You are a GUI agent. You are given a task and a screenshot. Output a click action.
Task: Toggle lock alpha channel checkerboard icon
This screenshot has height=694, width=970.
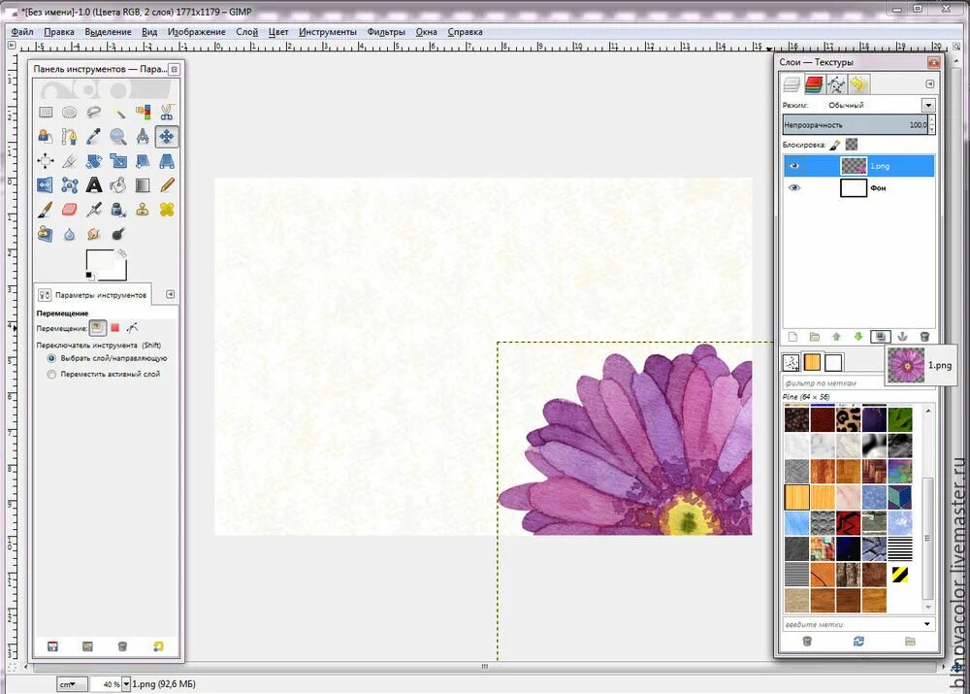tap(852, 145)
